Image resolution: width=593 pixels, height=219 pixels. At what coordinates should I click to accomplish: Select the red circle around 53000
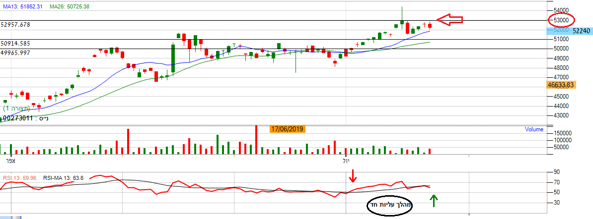pyautogui.click(x=561, y=20)
